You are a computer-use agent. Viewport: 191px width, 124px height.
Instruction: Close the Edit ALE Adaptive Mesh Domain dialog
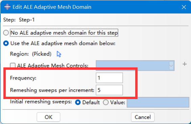tap(184, 7)
